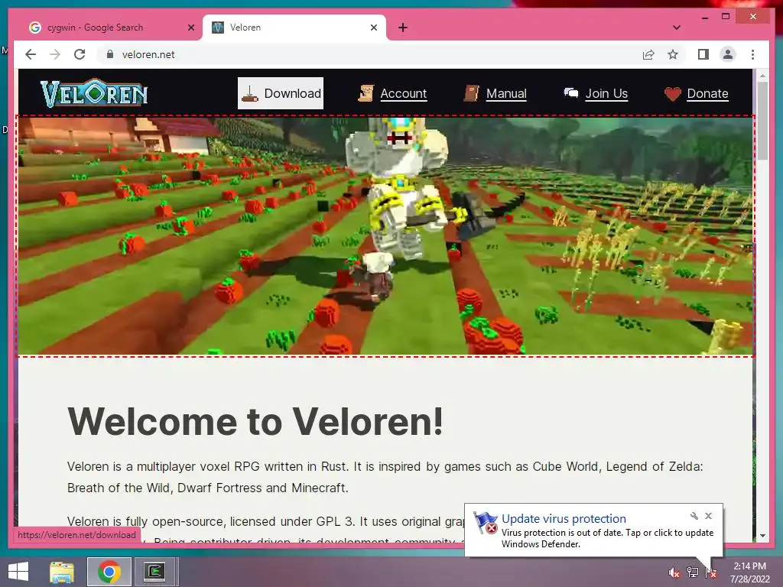783x587 pixels.
Task: Share this page icon in address bar
Action: coord(648,54)
